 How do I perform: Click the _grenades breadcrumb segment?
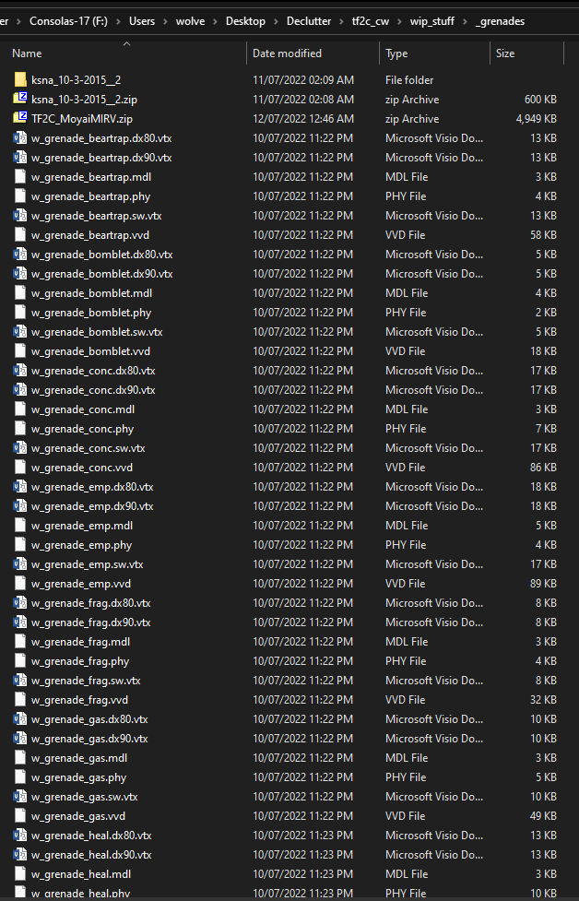point(500,21)
